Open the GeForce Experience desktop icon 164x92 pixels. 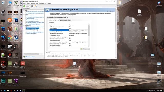(159, 82)
